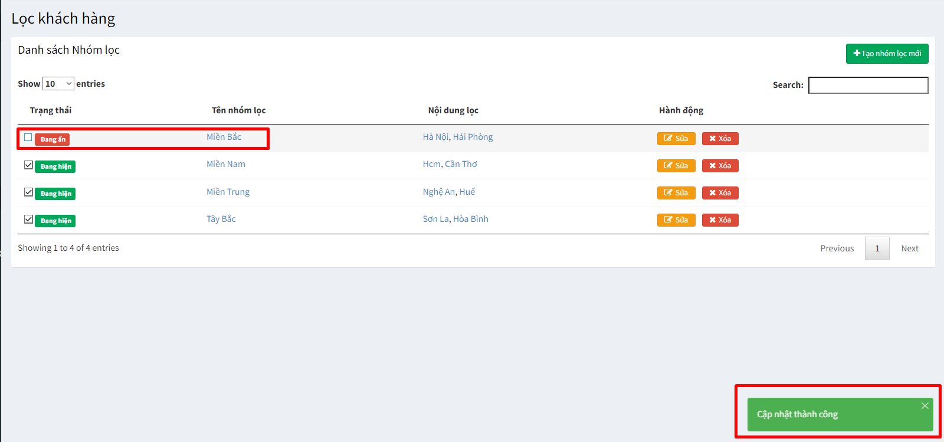
Task: Select page 1 in pagination
Action: pyautogui.click(x=877, y=248)
